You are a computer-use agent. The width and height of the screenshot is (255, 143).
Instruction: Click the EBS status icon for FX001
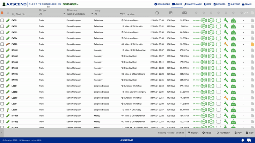203,20
